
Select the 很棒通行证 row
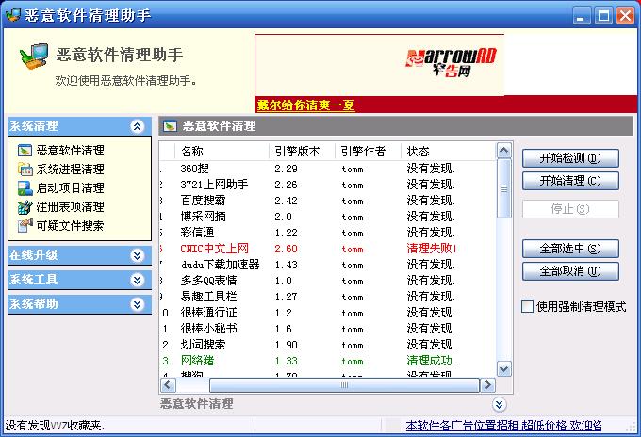point(327,313)
